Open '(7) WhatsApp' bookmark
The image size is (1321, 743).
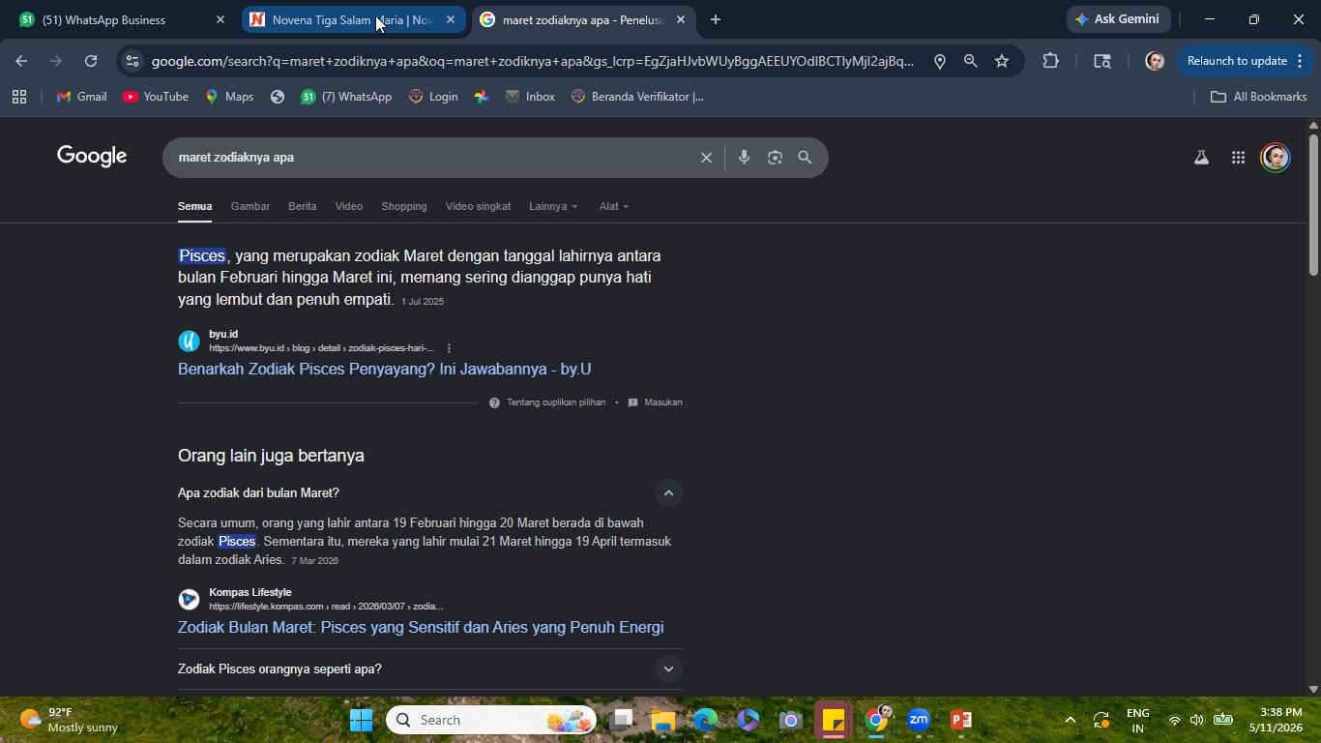[x=346, y=97]
